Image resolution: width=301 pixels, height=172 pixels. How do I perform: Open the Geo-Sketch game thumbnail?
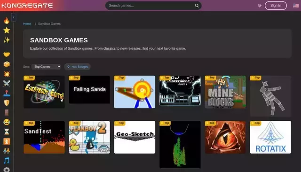tap(135, 137)
